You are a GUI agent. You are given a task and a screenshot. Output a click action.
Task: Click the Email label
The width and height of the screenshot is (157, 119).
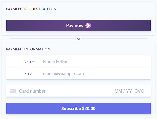(x=29, y=73)
